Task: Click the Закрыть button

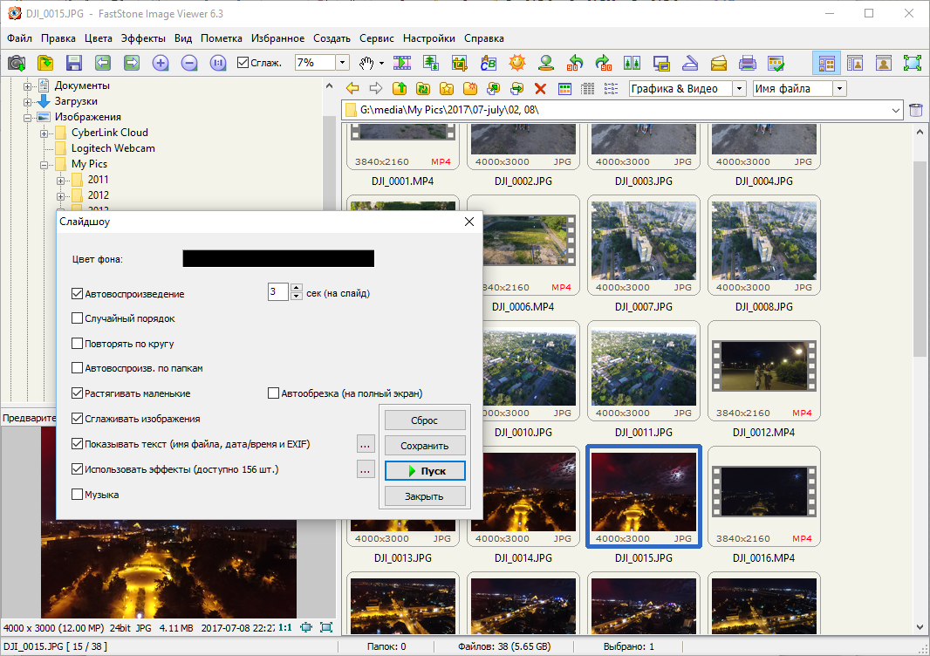Action: click(425, 496)
